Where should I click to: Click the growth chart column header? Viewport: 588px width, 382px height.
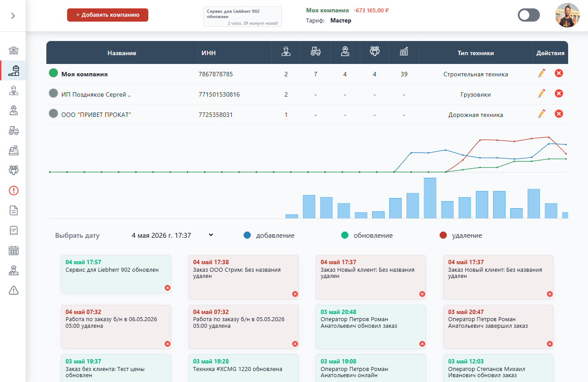click(x=404, y=52)
